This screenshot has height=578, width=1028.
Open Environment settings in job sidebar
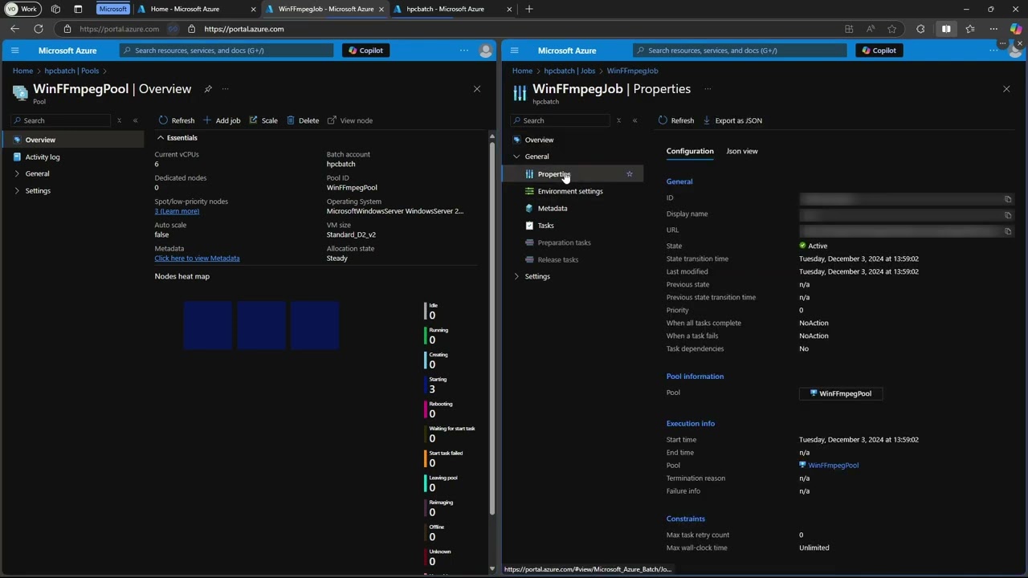570,191
